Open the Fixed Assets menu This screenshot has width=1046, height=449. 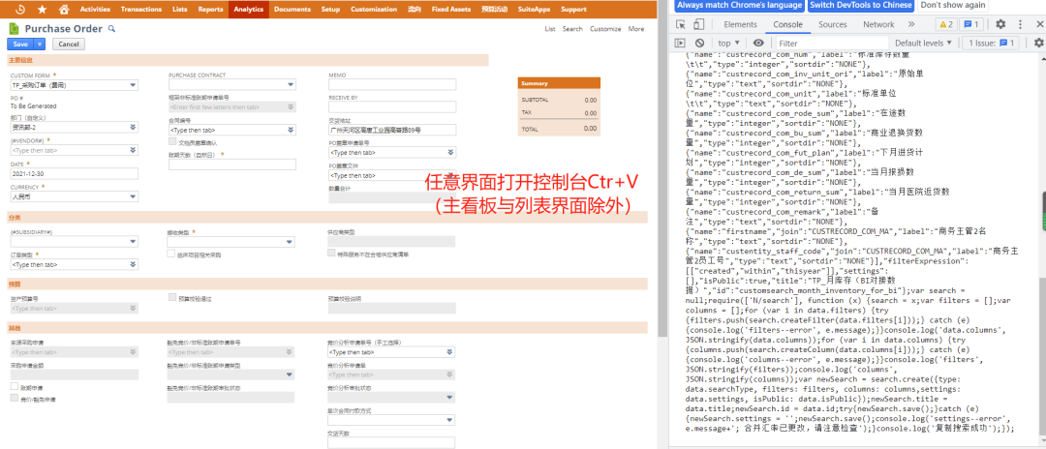click(x=451, y=10)
